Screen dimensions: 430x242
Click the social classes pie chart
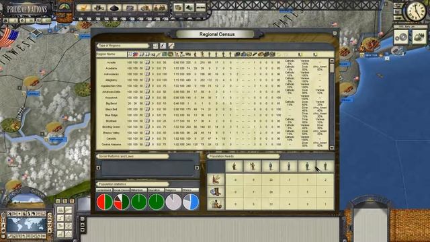[122, 202]
